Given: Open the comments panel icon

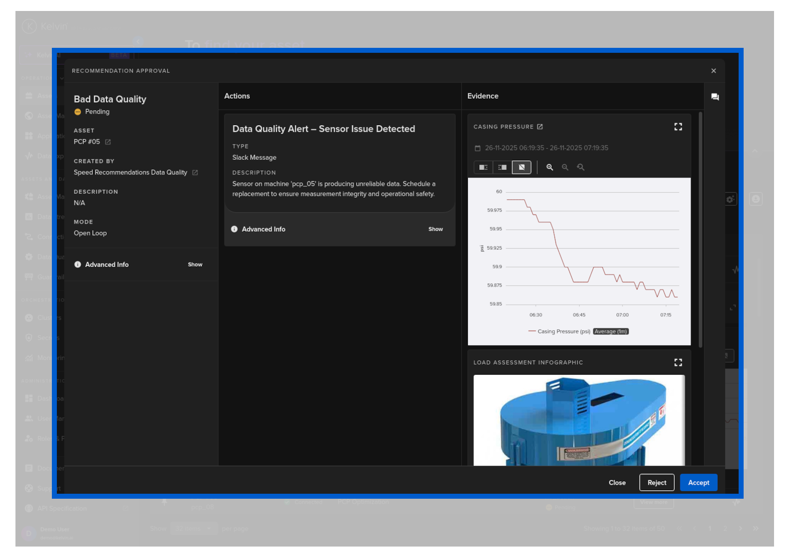Looking at the screenshot, I should point(715,97).
